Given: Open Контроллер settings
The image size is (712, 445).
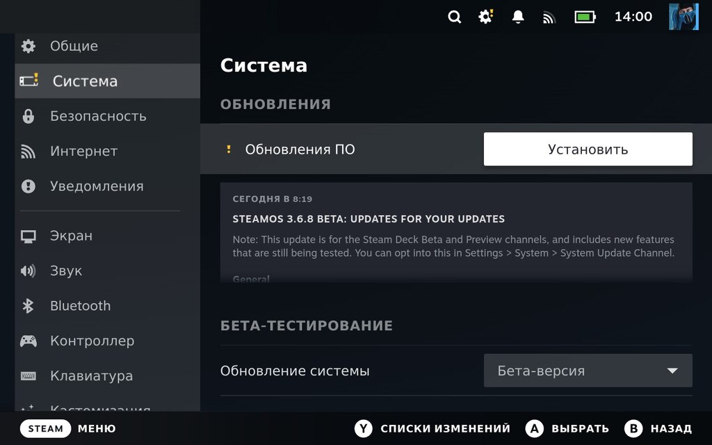Looking at the screenshot, I should pos(107,341).
